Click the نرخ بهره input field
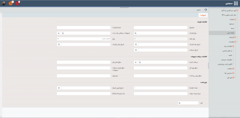The height and width of the screenshot is (118, 240). pyautogui.click(x=83, y=76)
